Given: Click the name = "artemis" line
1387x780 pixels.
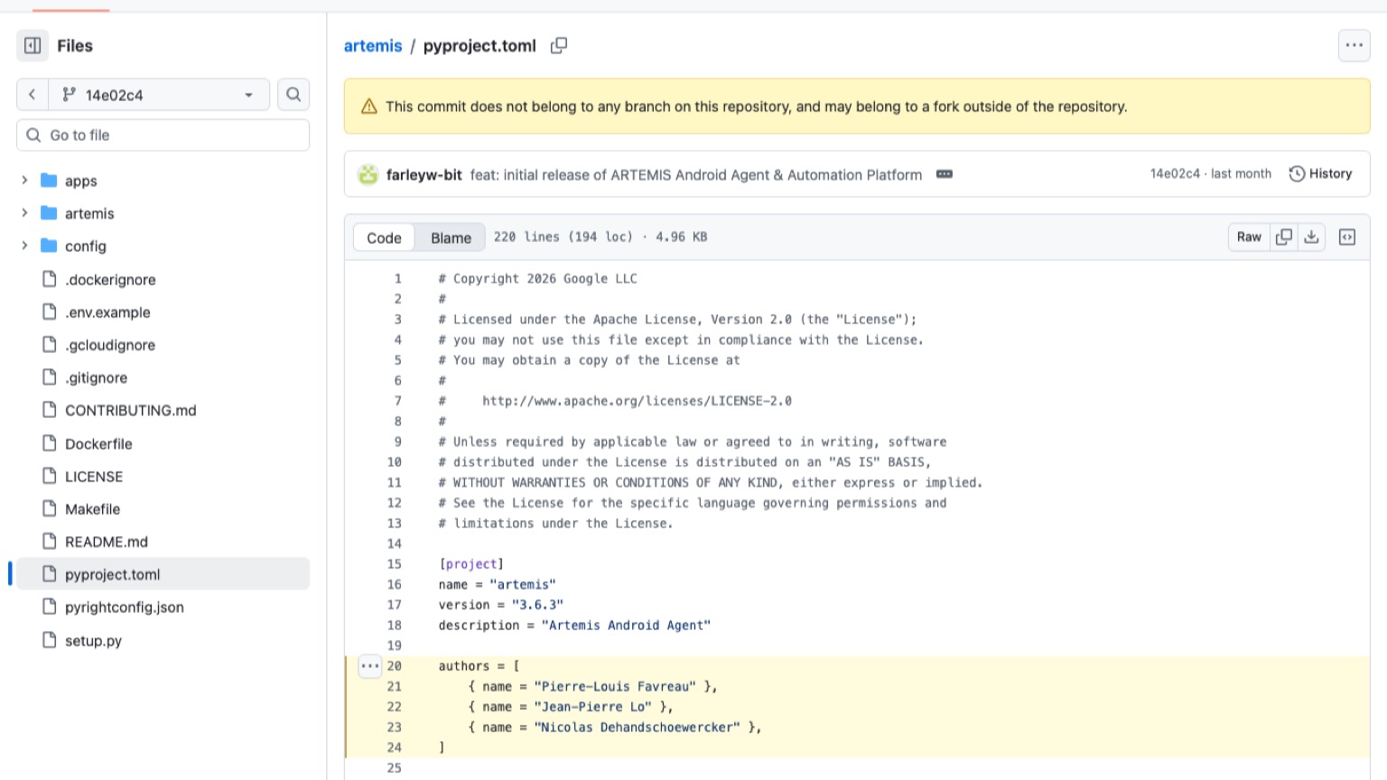Looking at the screenshot, I should [x=498, y=585].
